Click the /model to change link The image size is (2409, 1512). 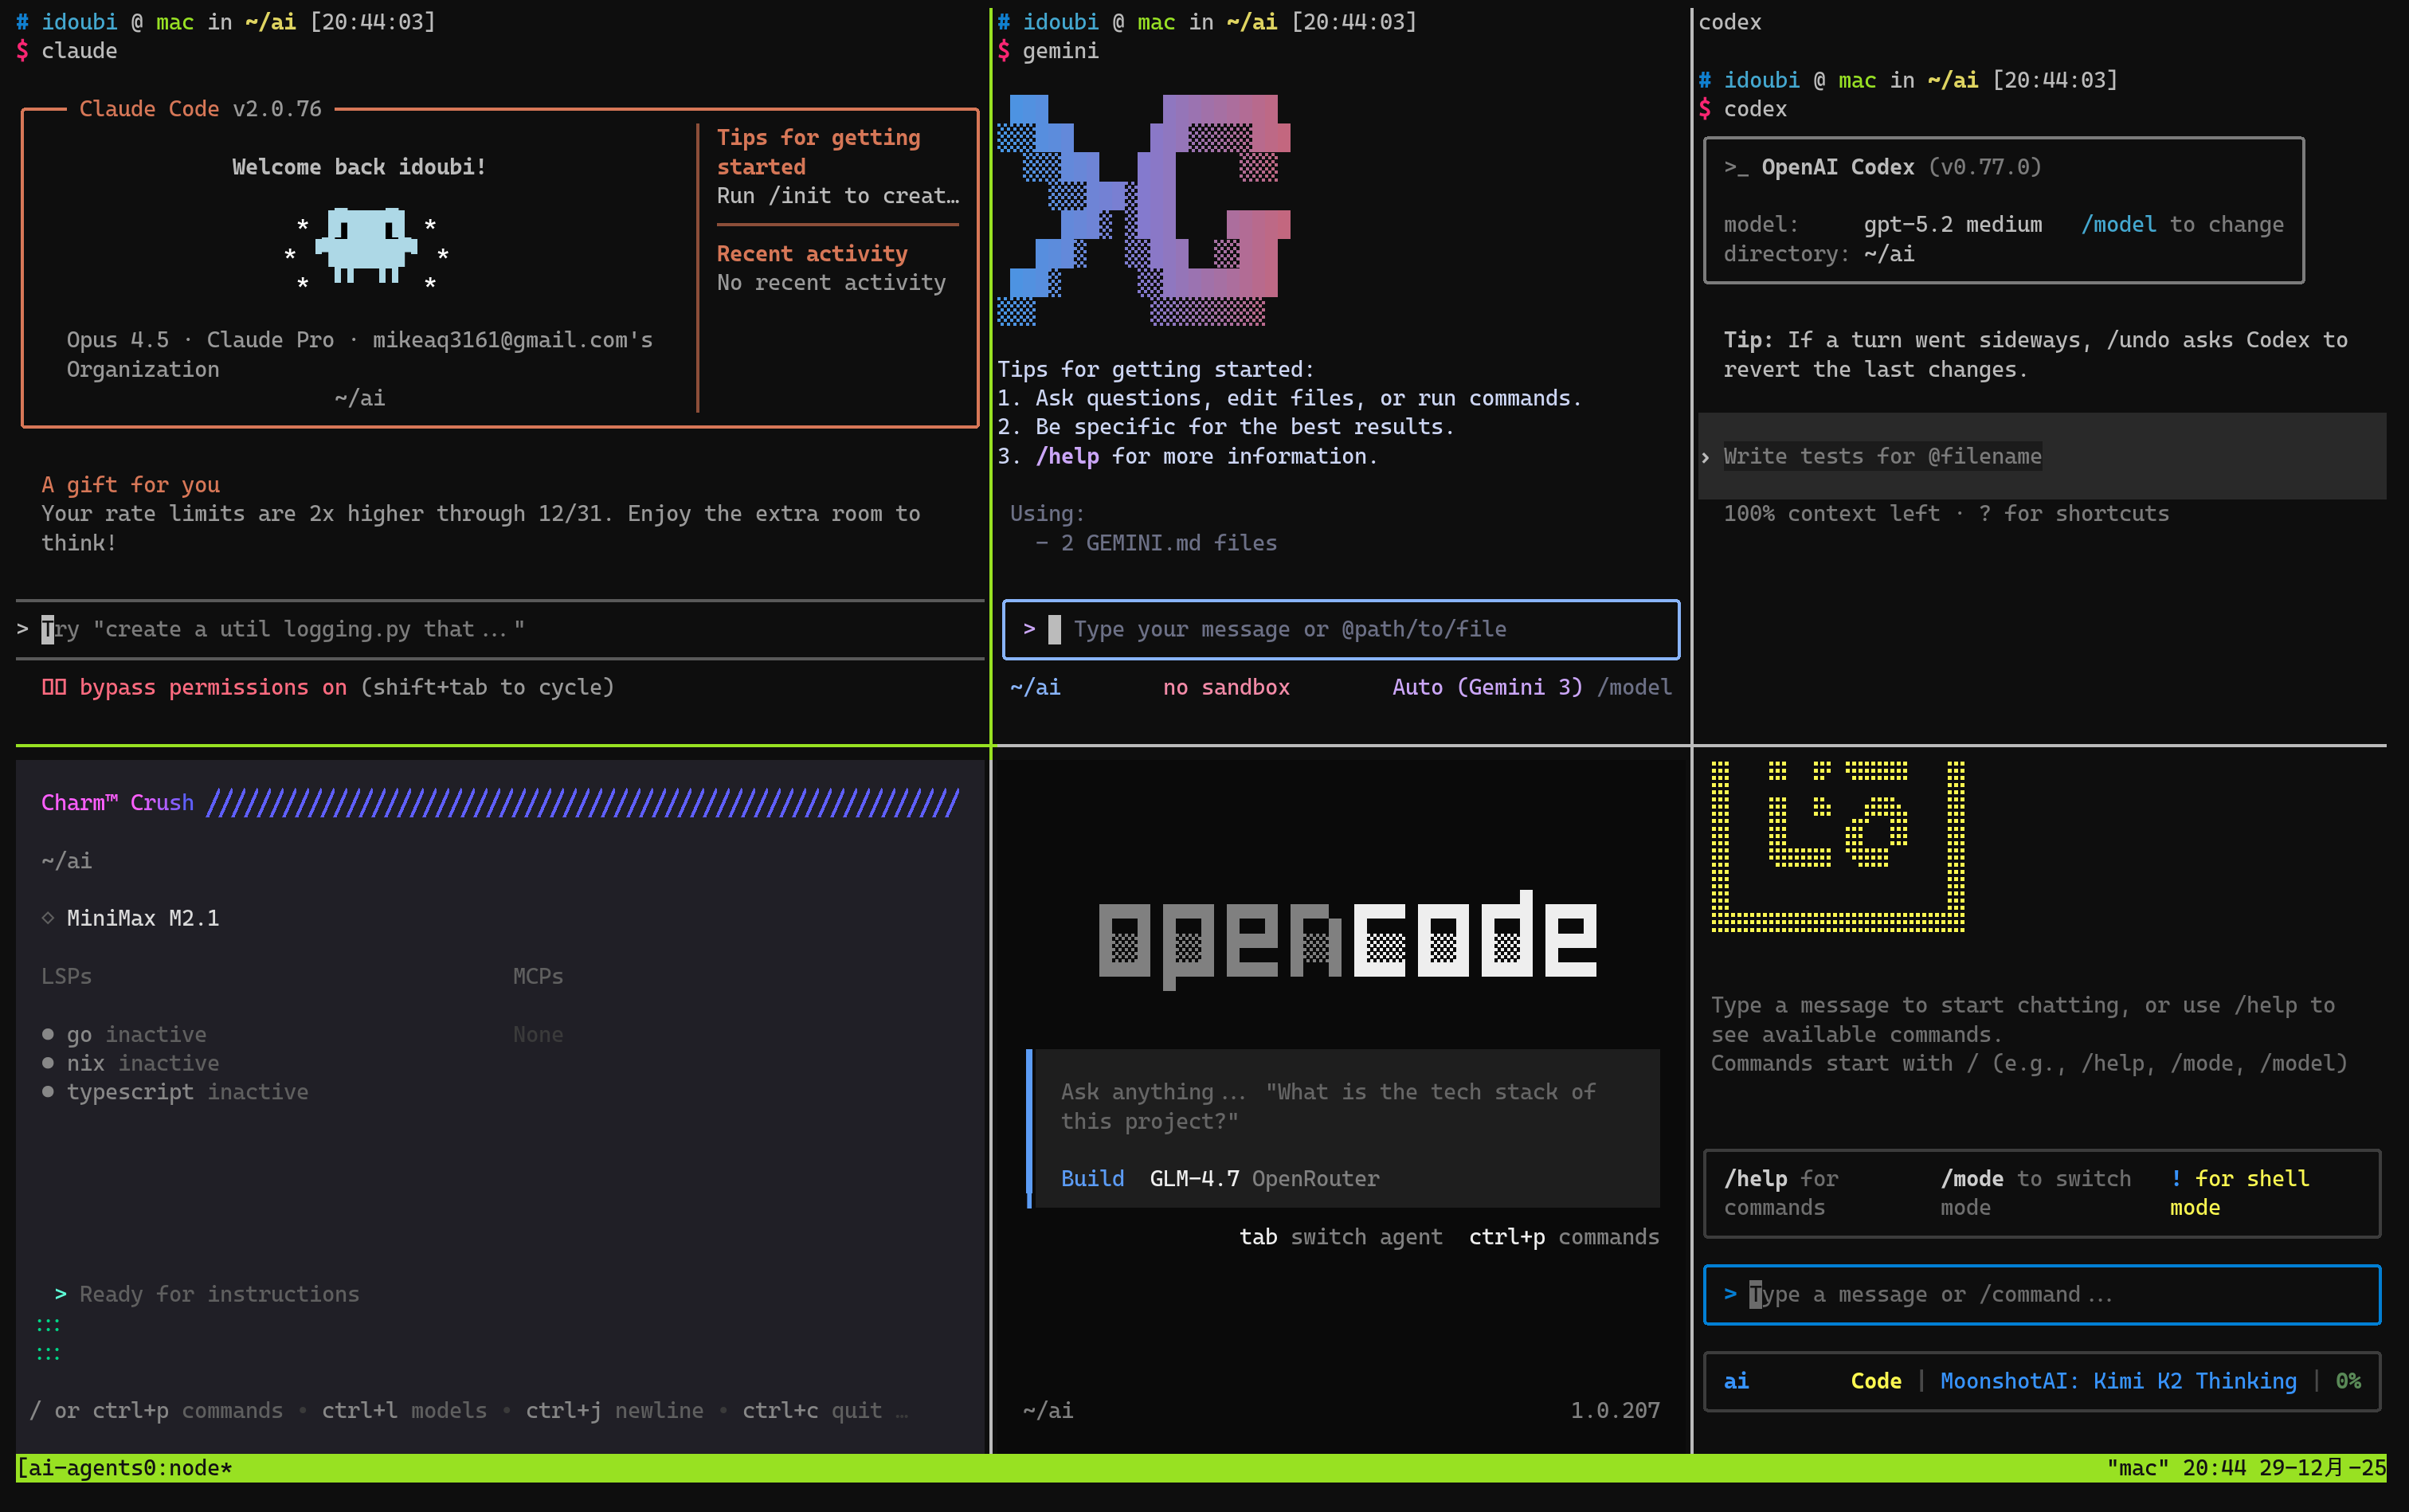[x=2118, y=225]
